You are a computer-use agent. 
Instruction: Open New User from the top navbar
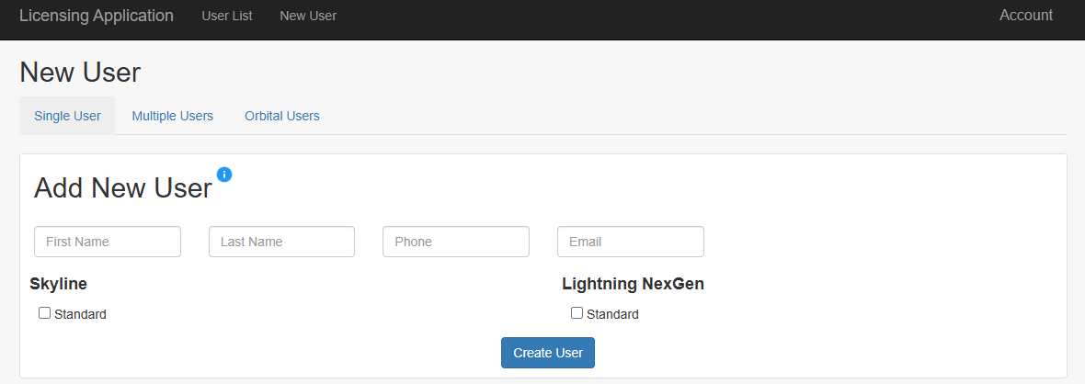coord(308,16)
